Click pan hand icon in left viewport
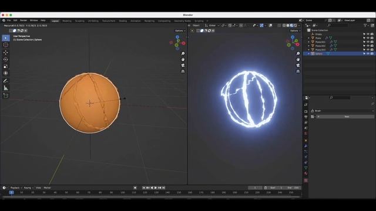This screenshot has width=376, height=211. [x=183, y=59]
